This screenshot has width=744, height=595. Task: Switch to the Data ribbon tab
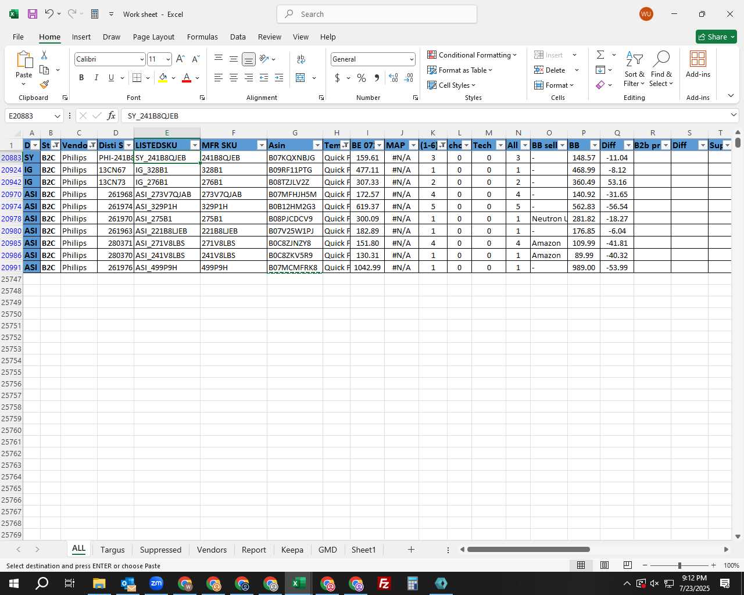(x=238, y=37)
